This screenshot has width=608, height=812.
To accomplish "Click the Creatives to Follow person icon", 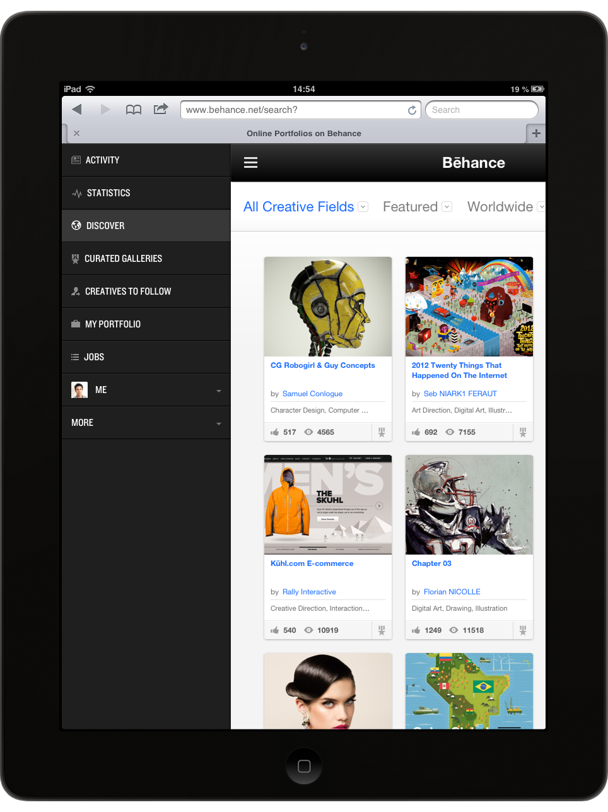I will tap(76, 291).
